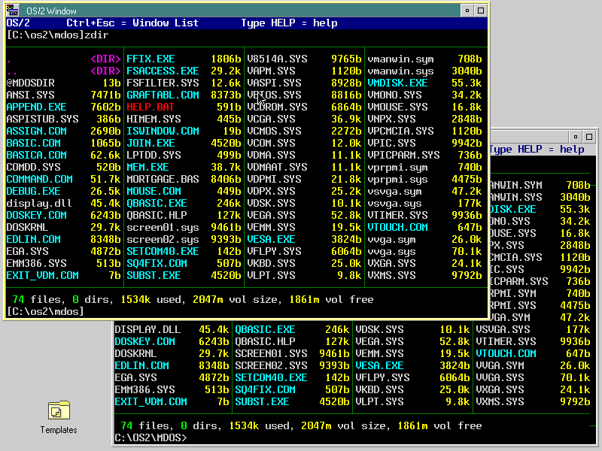602x451 pixels.
Task: Click VPCMCIA.SYS entry in front window
Action: pos(400,131)
